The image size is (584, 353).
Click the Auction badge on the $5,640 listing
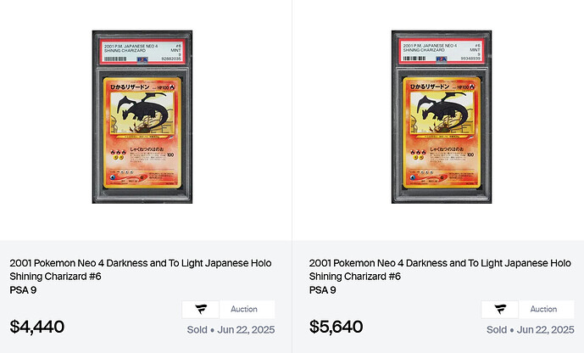click(543, 310)
